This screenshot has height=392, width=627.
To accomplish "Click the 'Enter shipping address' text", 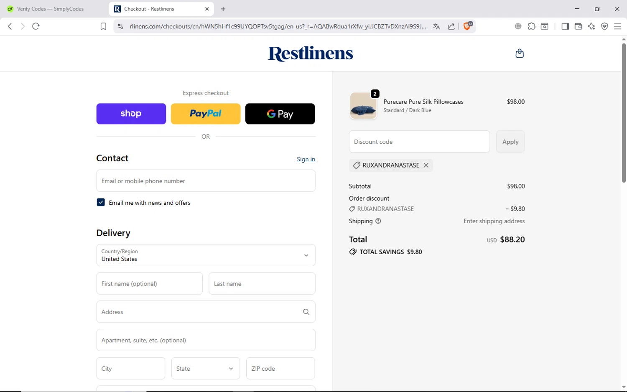I will 494,221.
